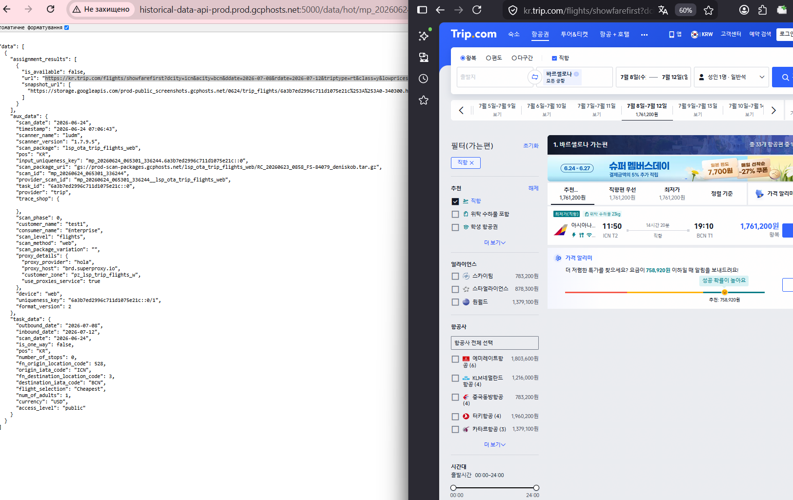Check the 스카이팀 alliance filter
Image resolution: width=793 pixels, height=500 pixels.
click(x=455, y=276)
